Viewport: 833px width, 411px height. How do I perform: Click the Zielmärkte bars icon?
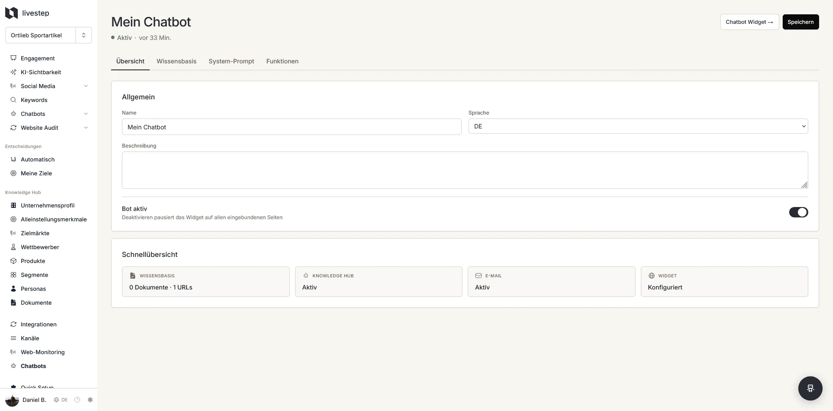[13, 233]
